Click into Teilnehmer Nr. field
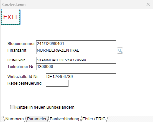Screen dimensions: 153x122 76,67
